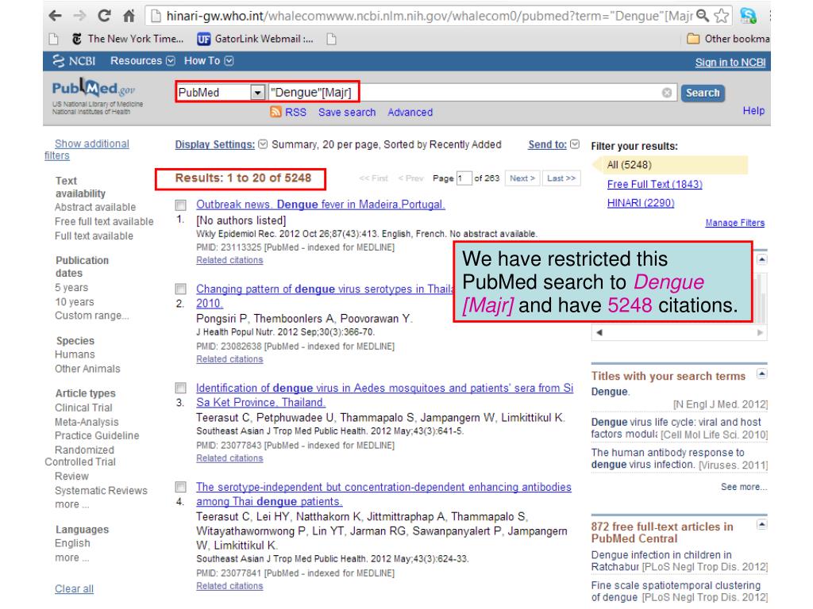The height and width of the screenshot is (609, 813).
Task: Filter by Free full text available
Action: click(x=104, y=222)
